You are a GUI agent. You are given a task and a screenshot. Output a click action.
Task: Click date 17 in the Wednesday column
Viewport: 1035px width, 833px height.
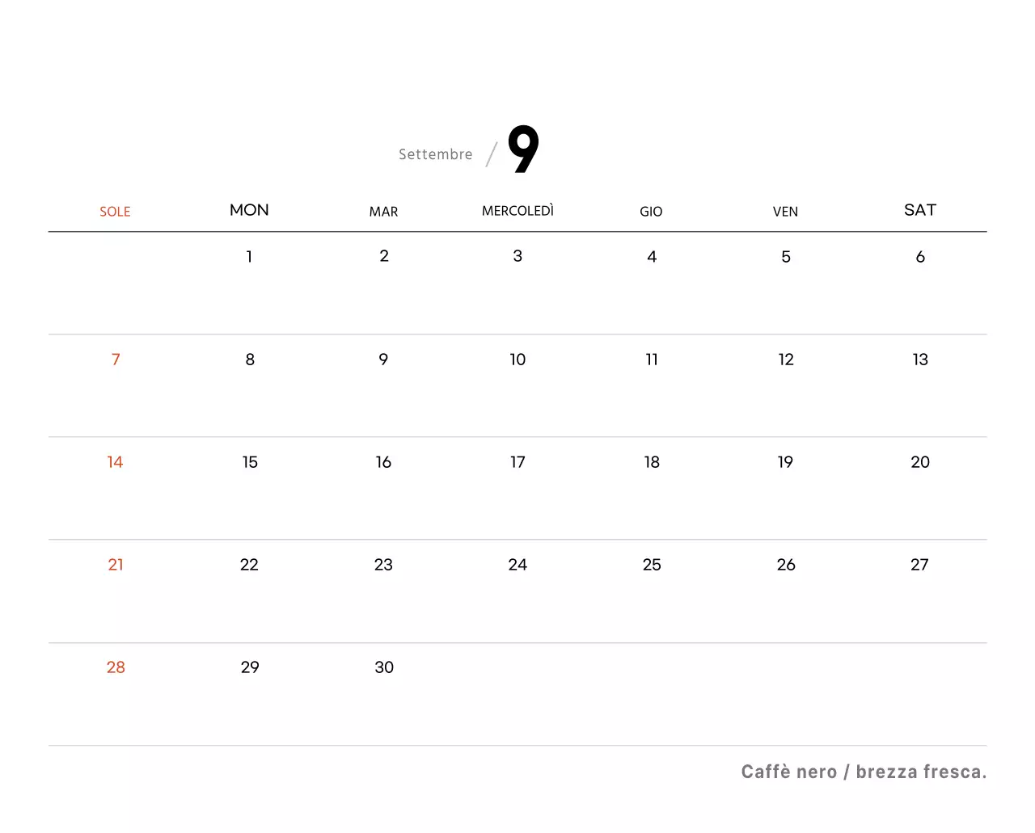(517, 462)
